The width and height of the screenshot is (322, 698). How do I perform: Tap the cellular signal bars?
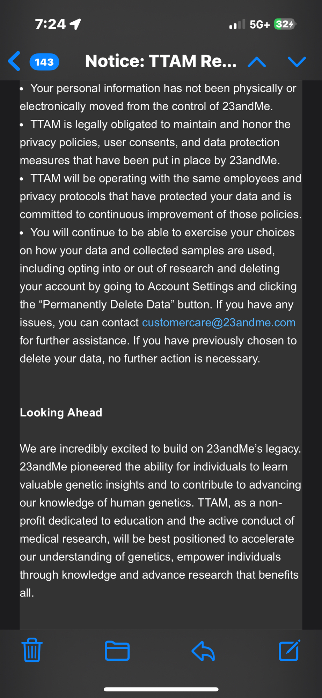point(237,24)
